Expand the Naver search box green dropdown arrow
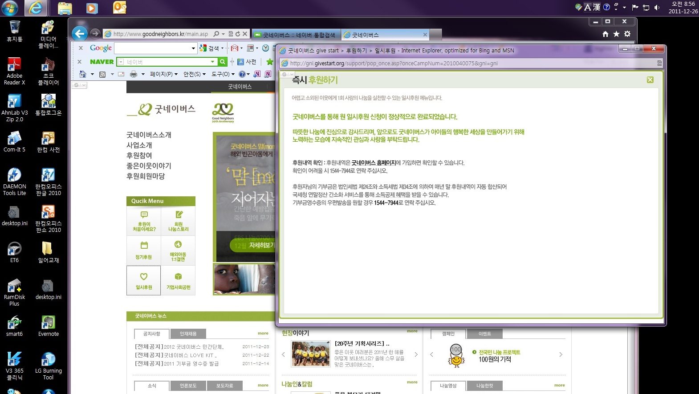The width and height of the screenshot is (699, 394). 213,62
